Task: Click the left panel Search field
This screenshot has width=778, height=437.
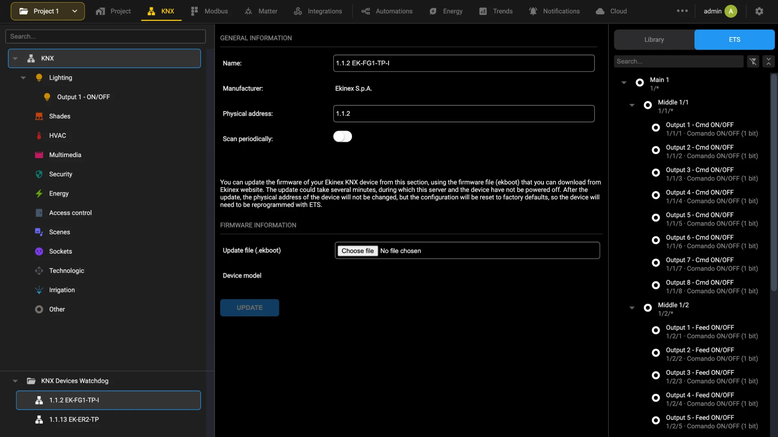Action: point(105,37)
